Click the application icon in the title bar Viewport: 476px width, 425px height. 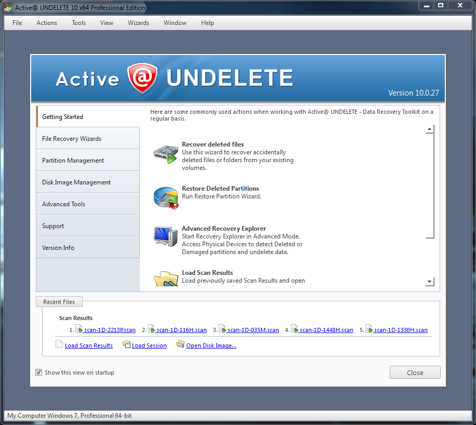tap(8, 7)
